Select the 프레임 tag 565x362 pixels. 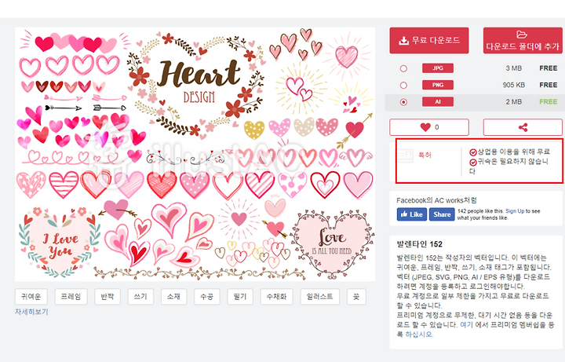point(71,297)
